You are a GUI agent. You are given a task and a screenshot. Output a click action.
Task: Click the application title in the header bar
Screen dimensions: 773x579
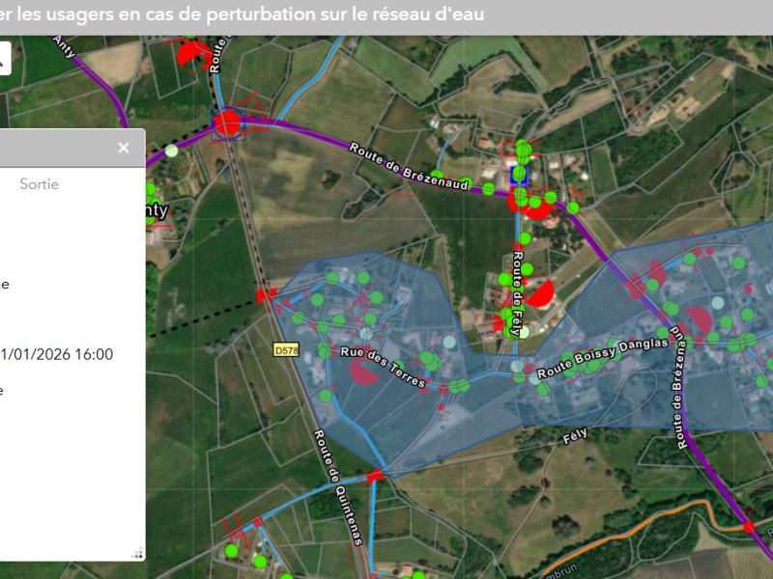click(242, 14)
